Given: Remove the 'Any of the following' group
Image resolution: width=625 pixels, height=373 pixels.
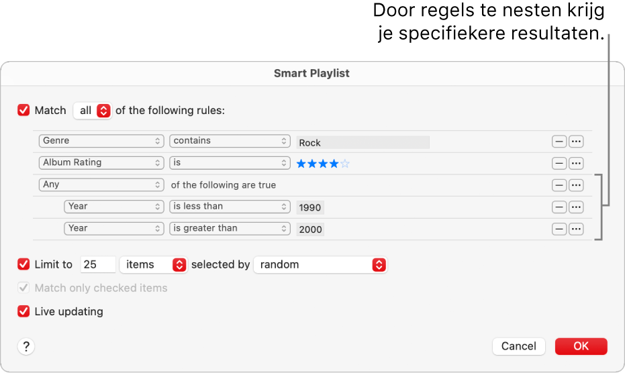Looking at the screenshot, I should 559,185.
